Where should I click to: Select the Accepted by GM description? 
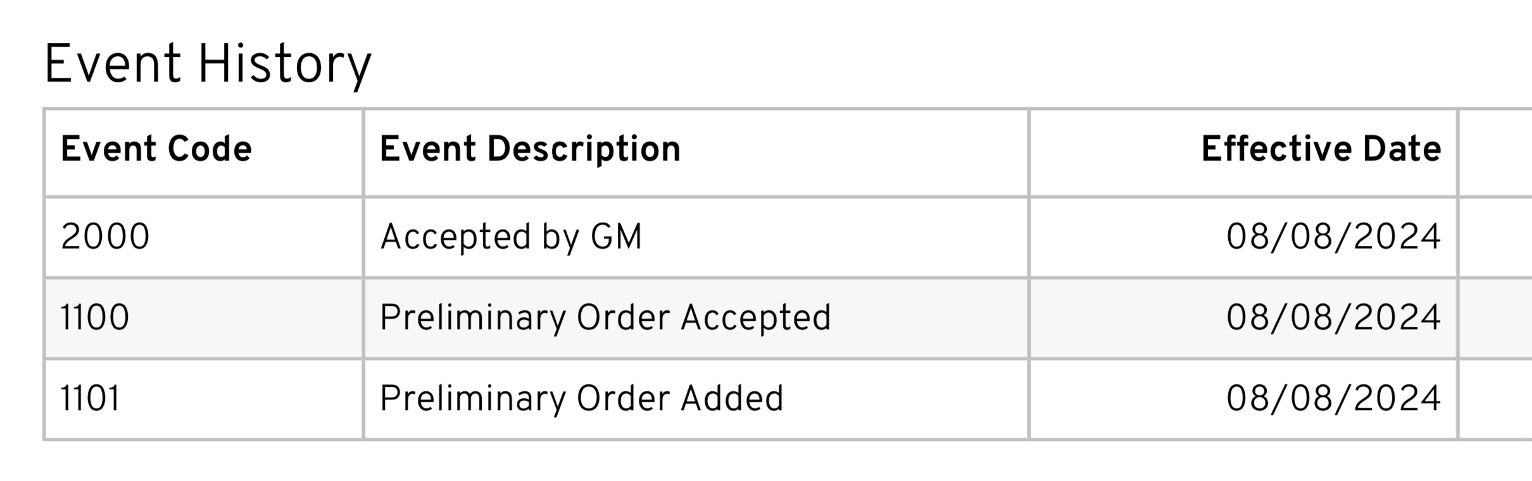click(x=511, y=237)
